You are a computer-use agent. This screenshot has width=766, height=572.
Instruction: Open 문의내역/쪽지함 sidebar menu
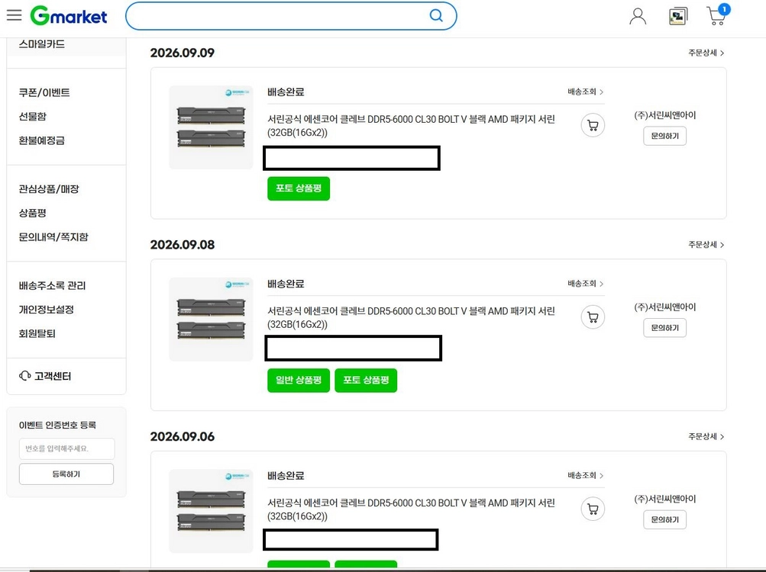pyautogui.click(x=53, y=237)
